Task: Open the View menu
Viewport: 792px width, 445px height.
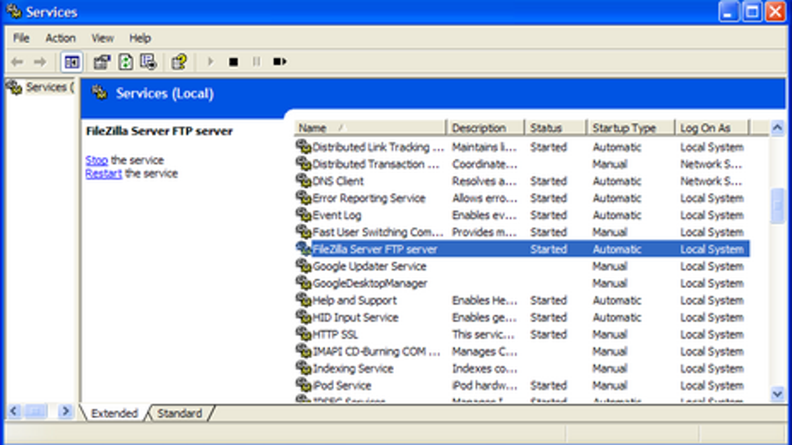Action: (102, 38)
